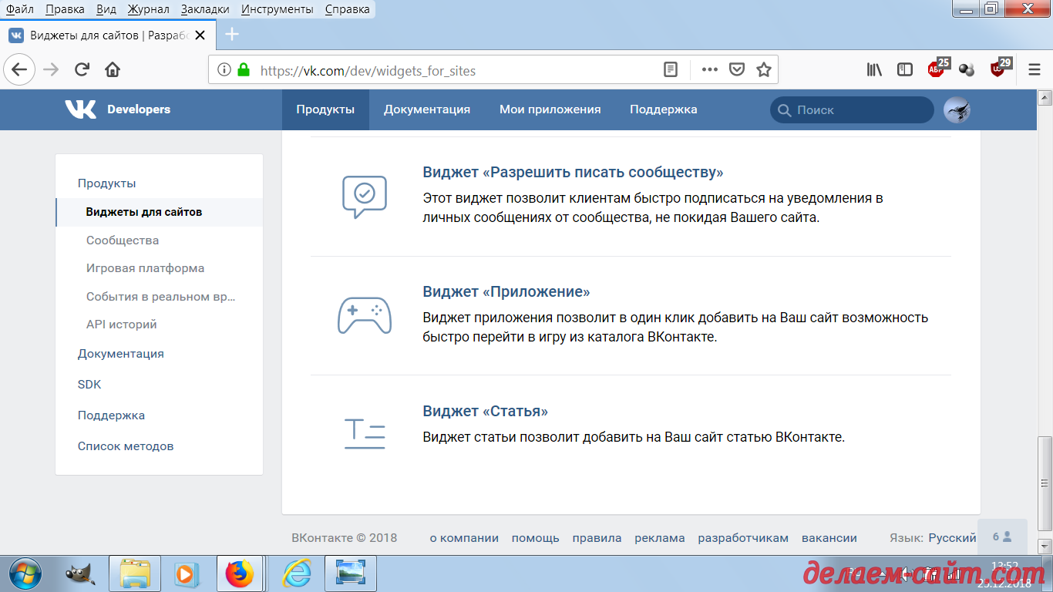Viewport: 1053px width, 592px height.
Task: Click the green padlock security icon
Action: [x=244, y=69]
